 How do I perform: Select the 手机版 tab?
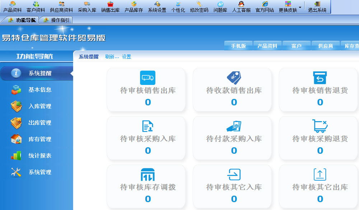[x=238, y=46]
